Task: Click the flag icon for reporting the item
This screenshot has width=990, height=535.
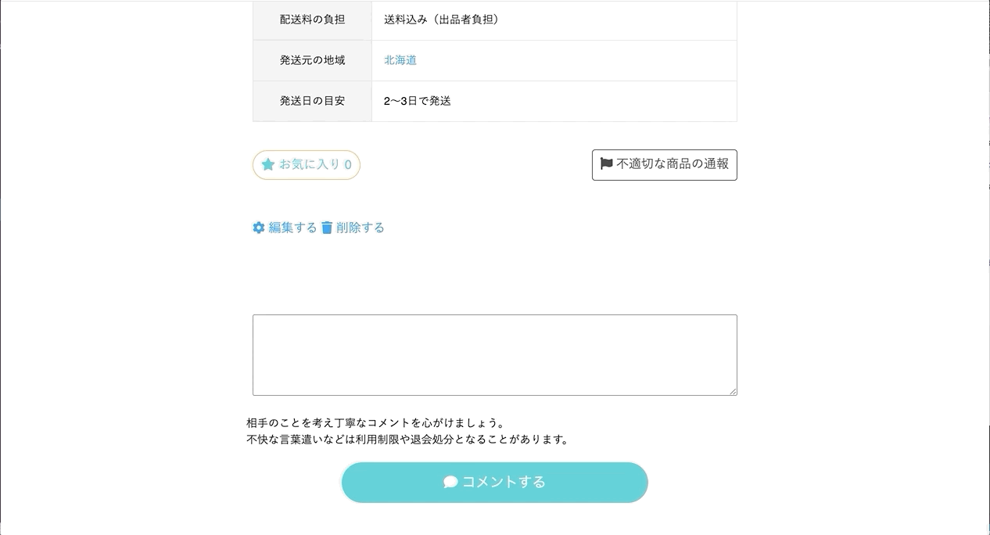Action: coord(606,164)
